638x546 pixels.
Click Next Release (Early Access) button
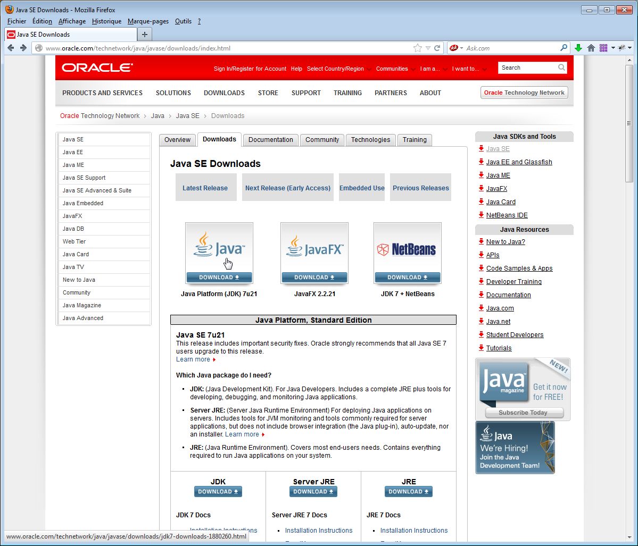(288, 188)
